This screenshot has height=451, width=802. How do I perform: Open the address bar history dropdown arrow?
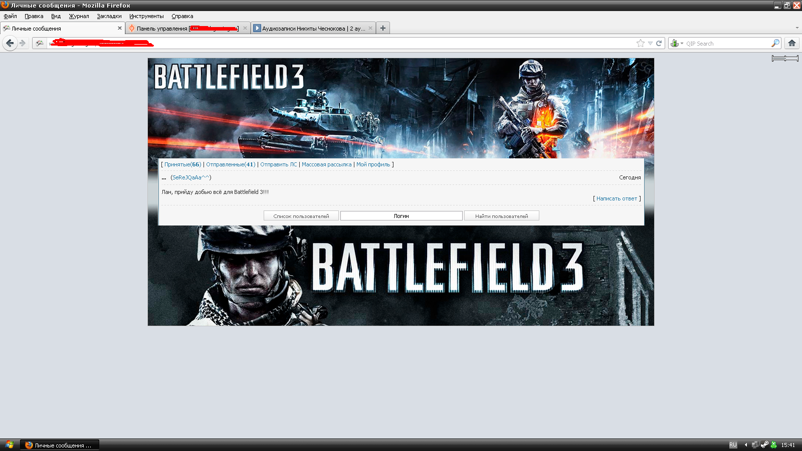tap(650, 43)
